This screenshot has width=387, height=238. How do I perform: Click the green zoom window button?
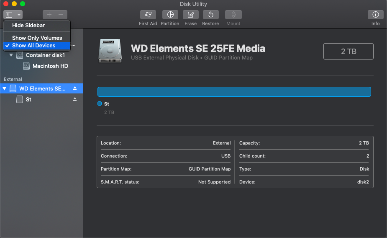pos(23,4)
